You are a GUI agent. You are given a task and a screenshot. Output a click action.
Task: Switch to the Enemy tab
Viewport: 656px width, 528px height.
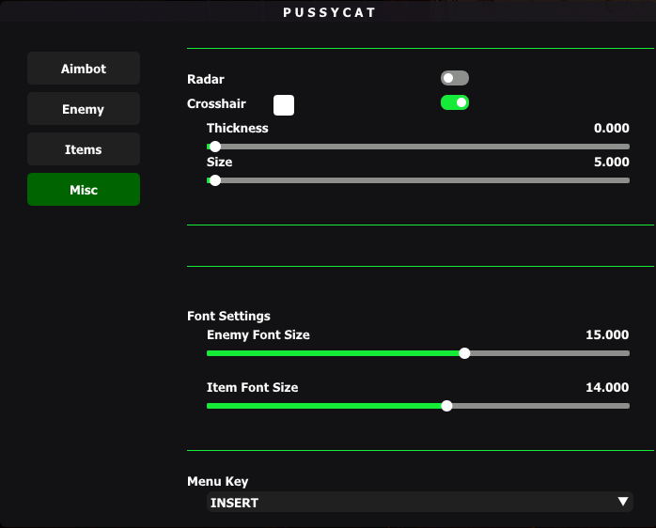[84, 109]
